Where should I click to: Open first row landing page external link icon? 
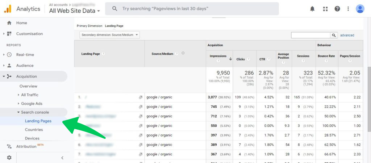(x=141, y=97)
